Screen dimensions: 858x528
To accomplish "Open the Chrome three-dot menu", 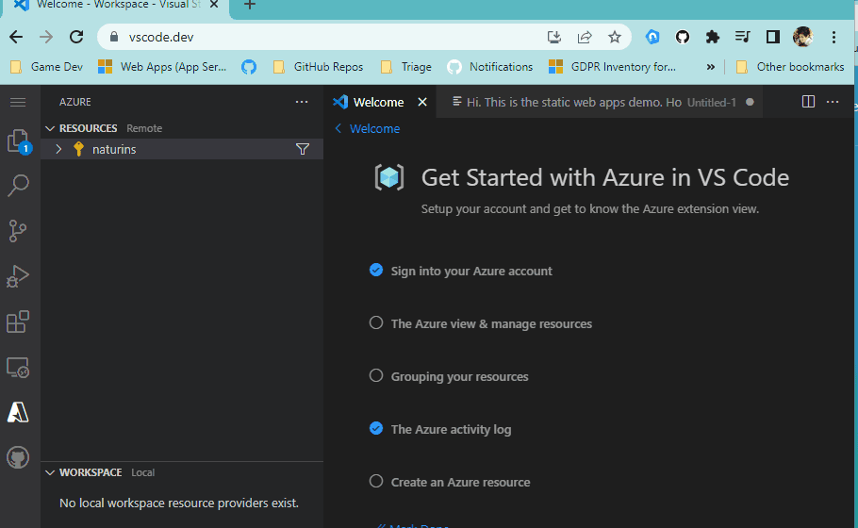I will (833, 37).
